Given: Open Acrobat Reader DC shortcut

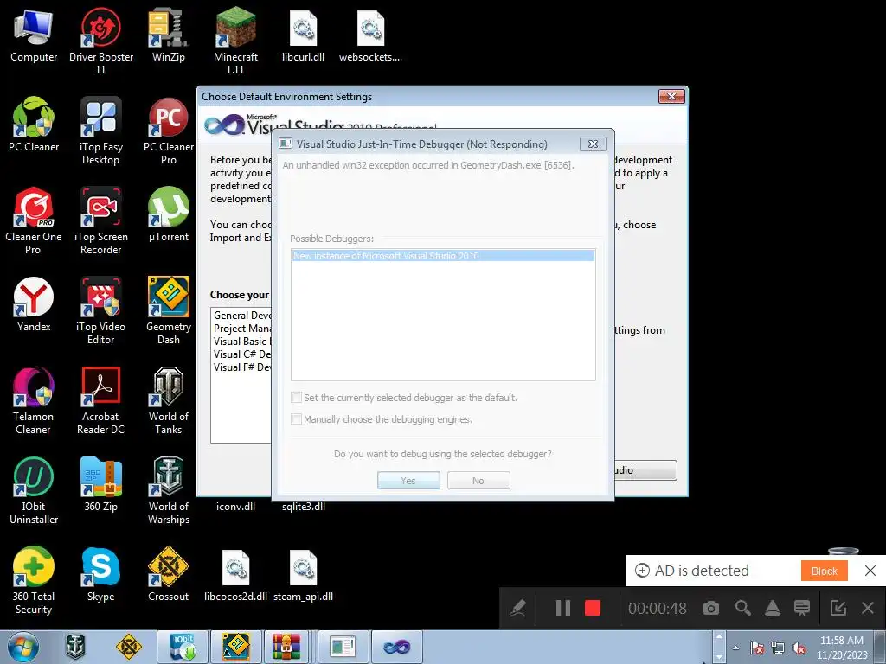Looking at the screenshot, I should click(x=100, y=401).
